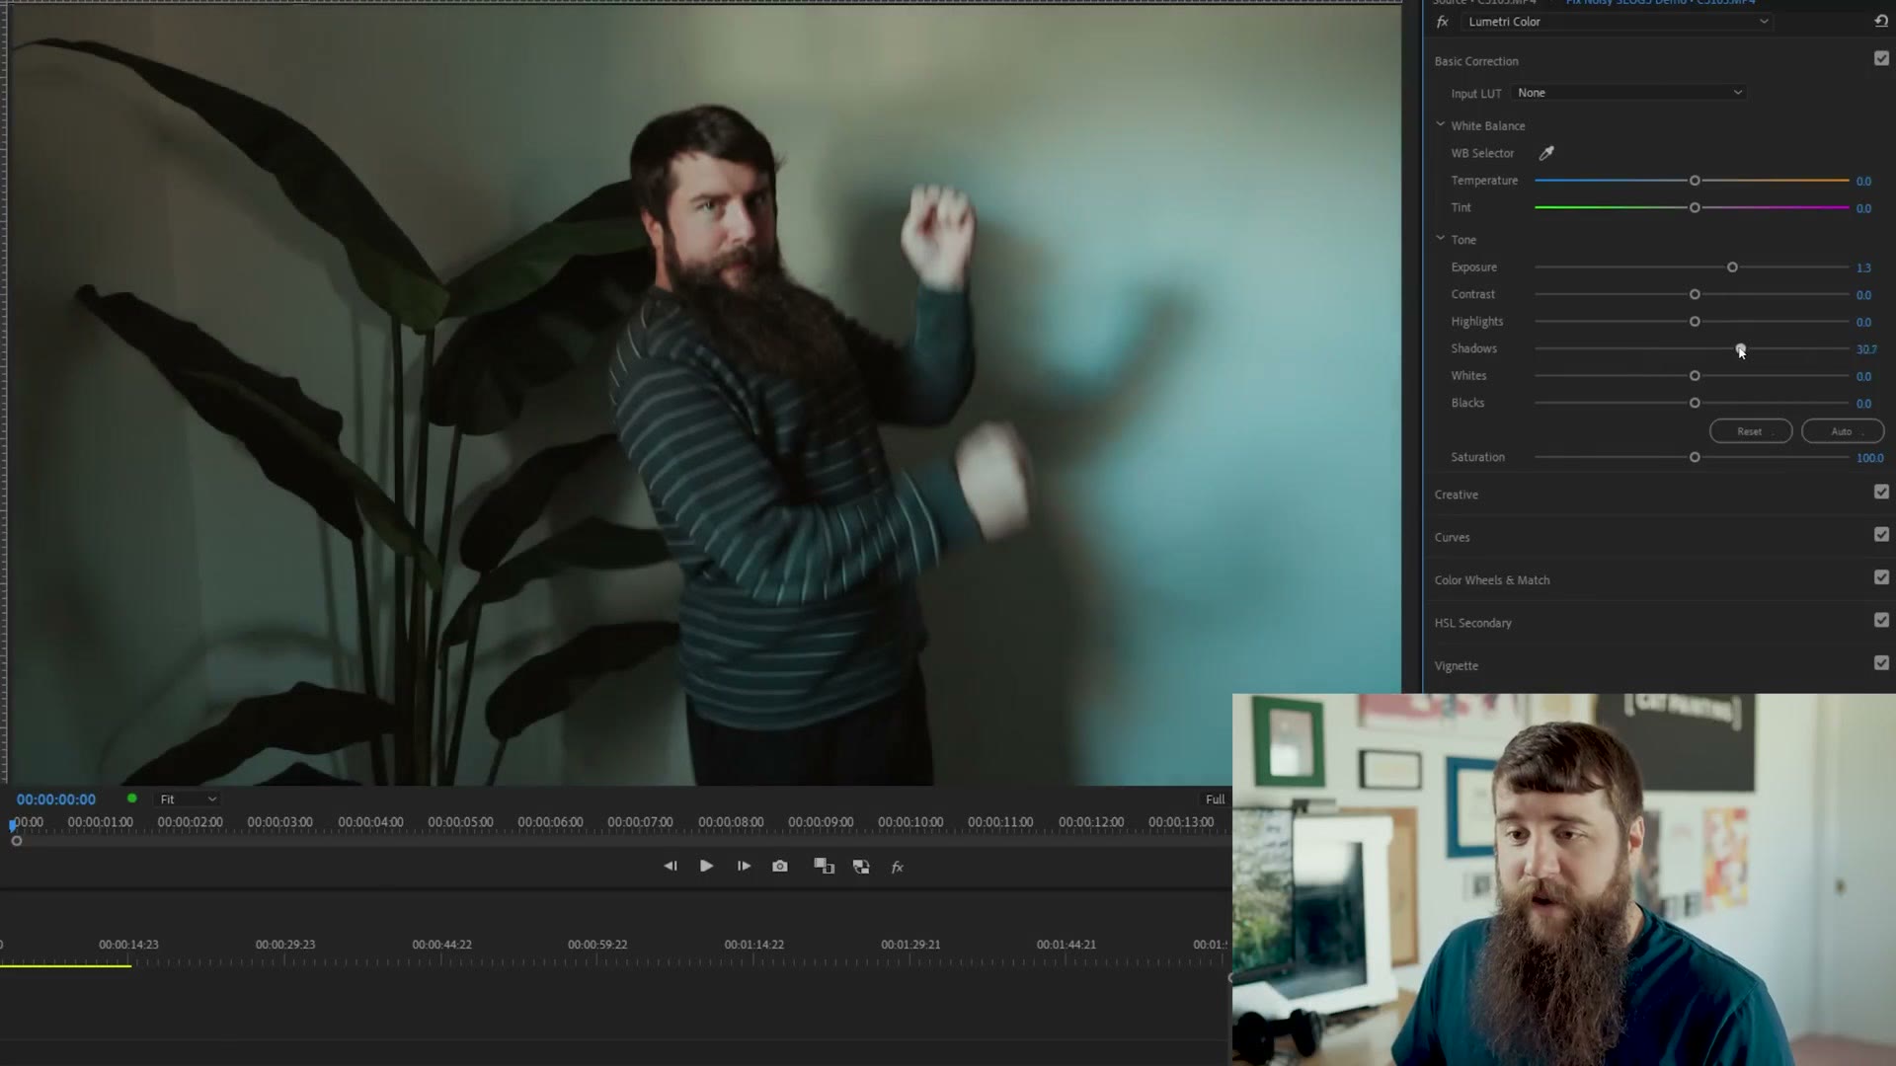Step forward one frame

click(x=744, y=866)
